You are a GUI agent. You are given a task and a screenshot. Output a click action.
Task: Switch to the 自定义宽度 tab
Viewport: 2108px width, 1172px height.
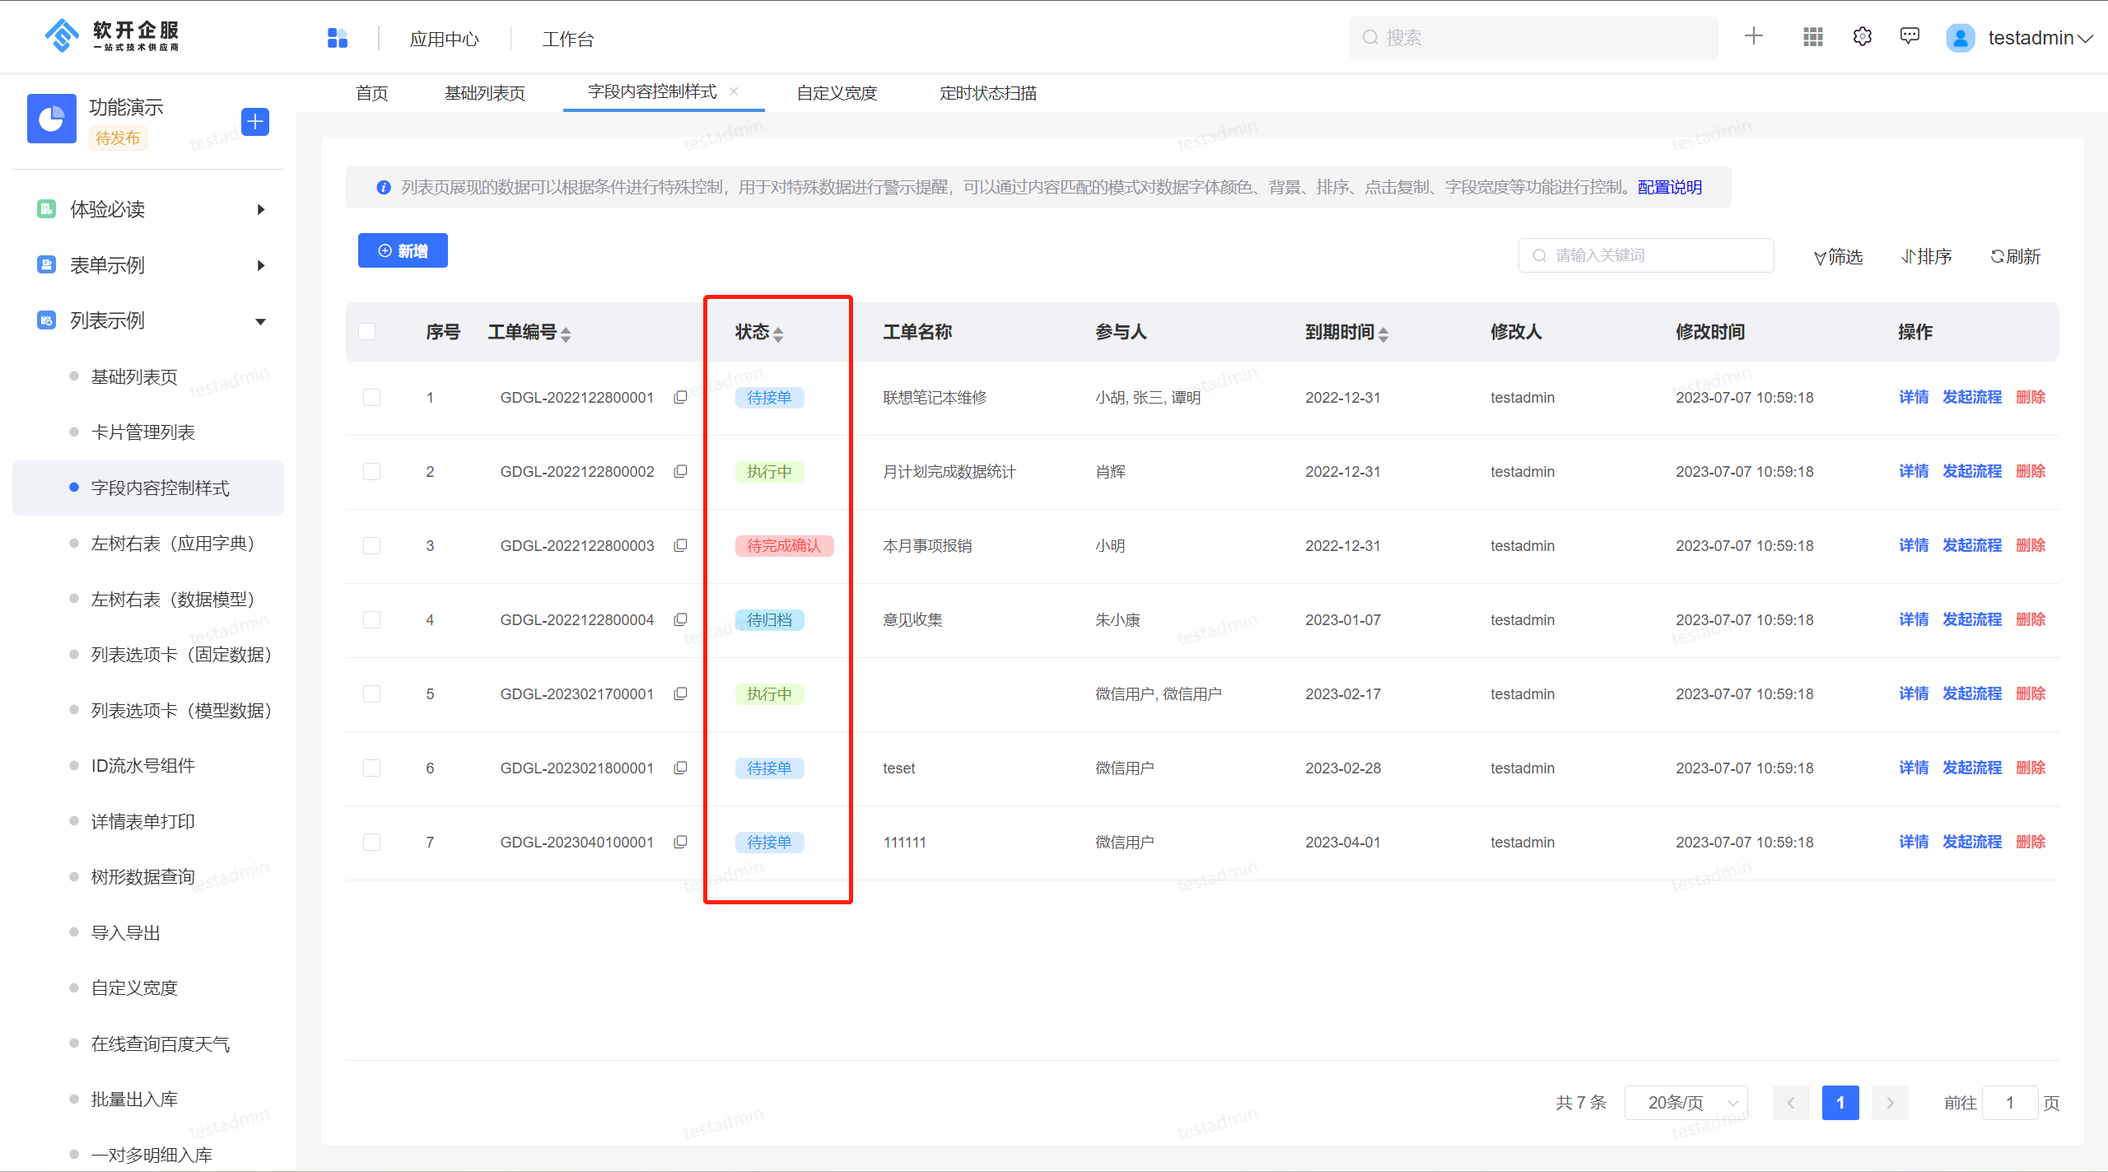point(836,92)
